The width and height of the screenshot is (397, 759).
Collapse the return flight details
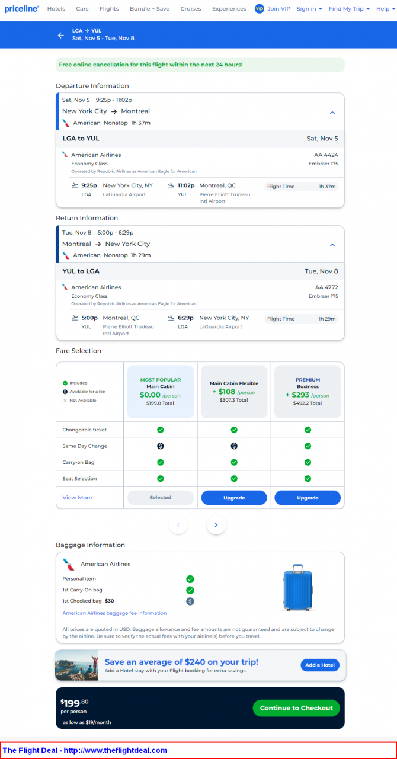click(x=332, y=245)
